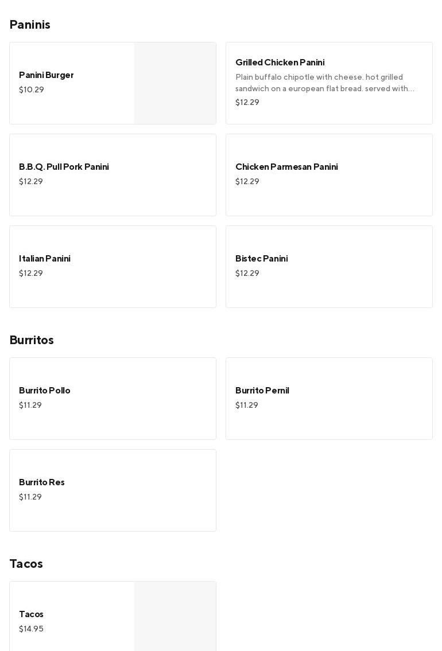Image resolution: width=442 pixels, height=651 pixels.
Task: Click the $14.95 Tacos price
Action: (31, 629)
